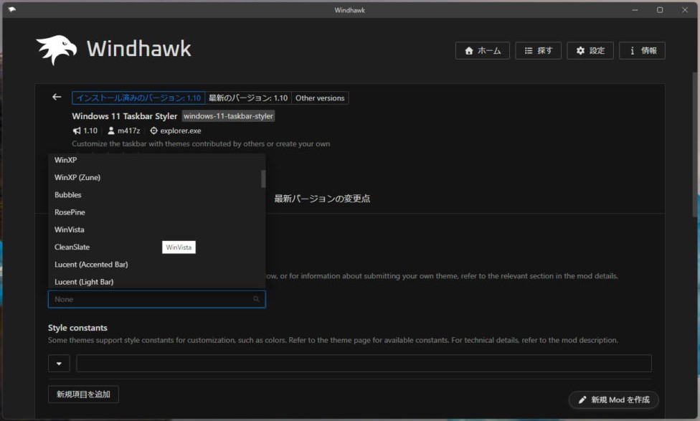Click the theme search combo box showing None

(x=156, y=299)
